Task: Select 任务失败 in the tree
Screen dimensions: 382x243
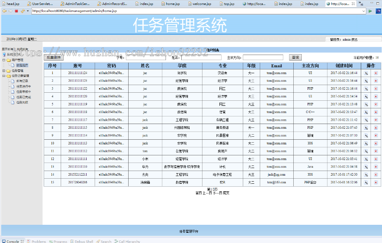Action: click(x=22, y=102)
